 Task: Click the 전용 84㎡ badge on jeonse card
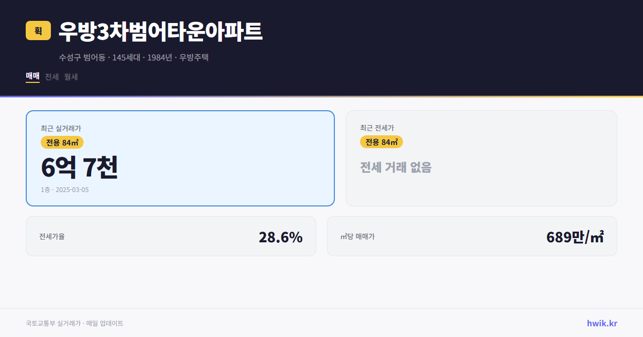(x=382, y=142)
